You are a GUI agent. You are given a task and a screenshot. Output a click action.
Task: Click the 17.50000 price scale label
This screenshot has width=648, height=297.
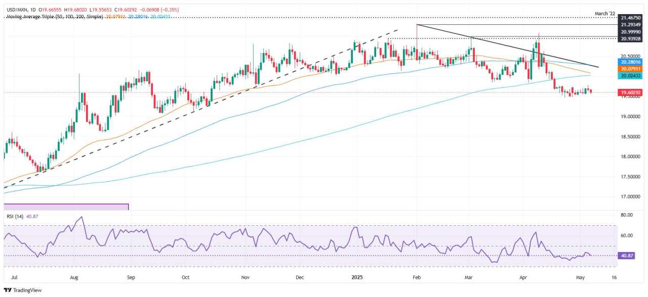(x=631, y=176)
